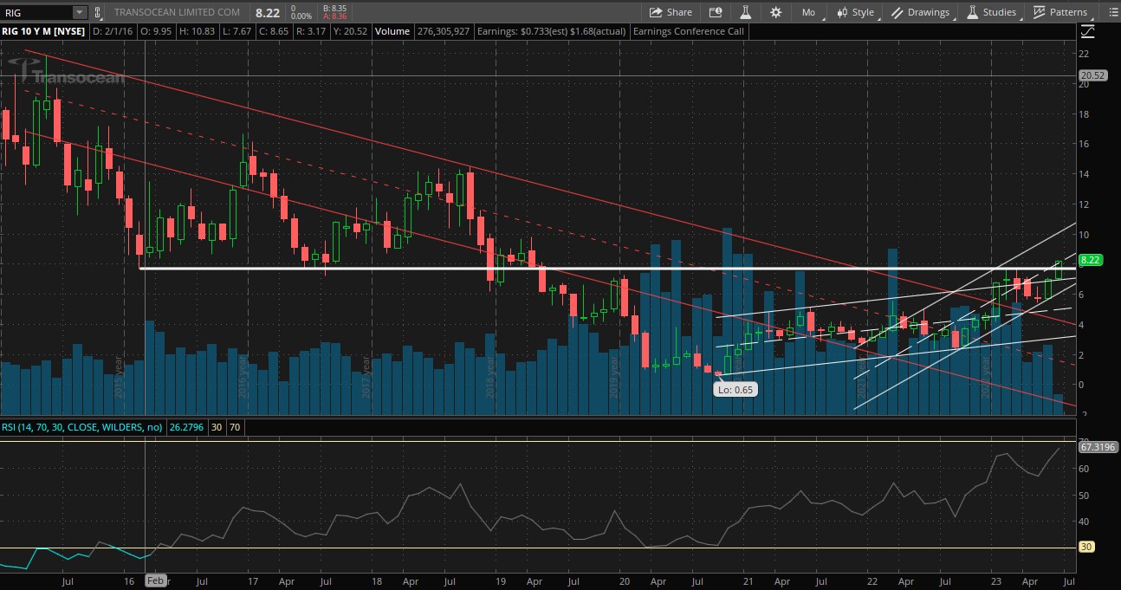Click the Share button in the toolbar
1121x590 pixels.
(671, 12)
